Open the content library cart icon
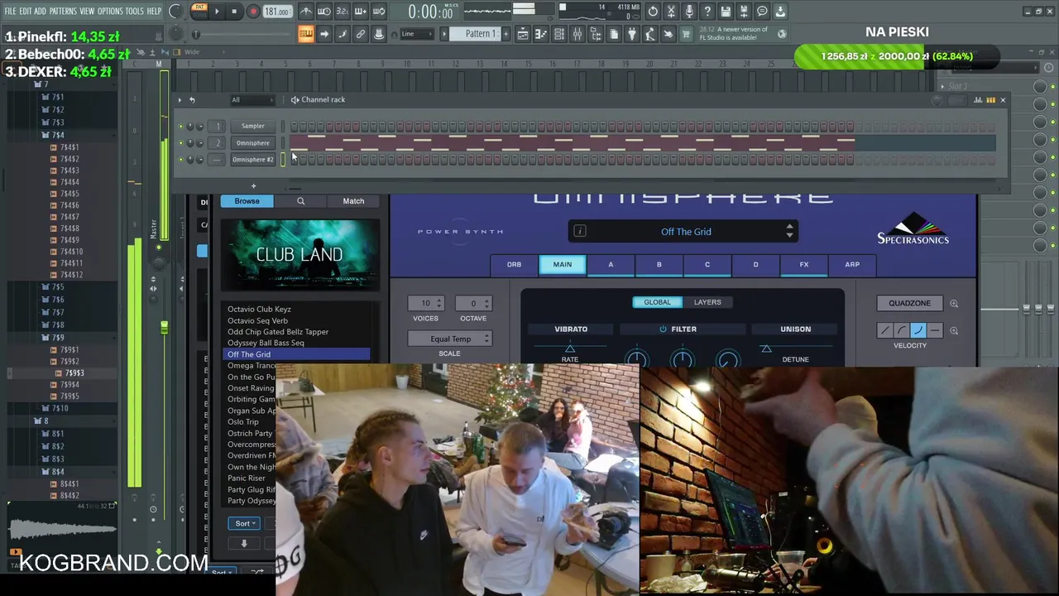This screenshot has height=596, width=1059. coord(685,34)
